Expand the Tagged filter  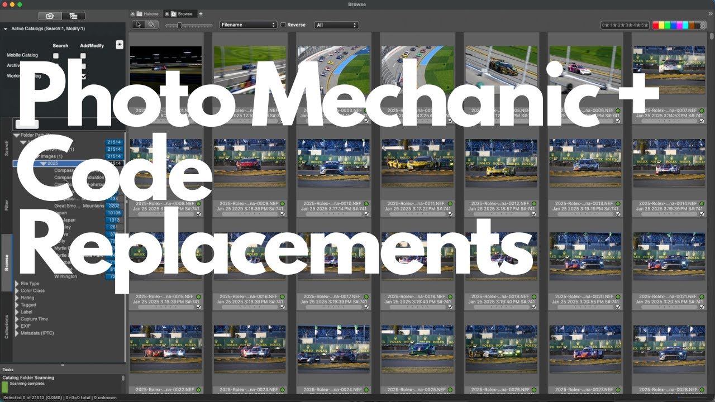17,305
